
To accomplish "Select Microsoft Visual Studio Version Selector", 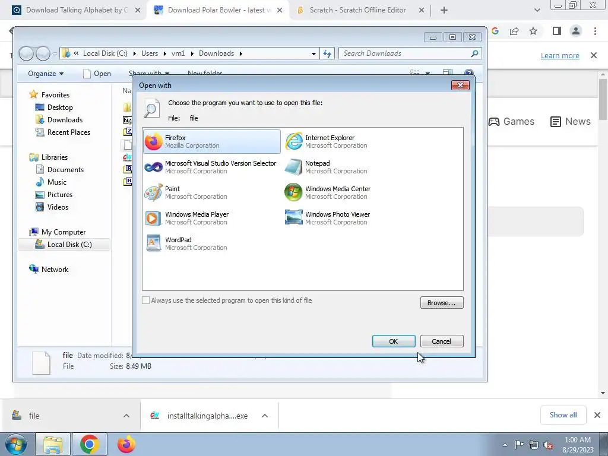I will [x=211, y=167].
